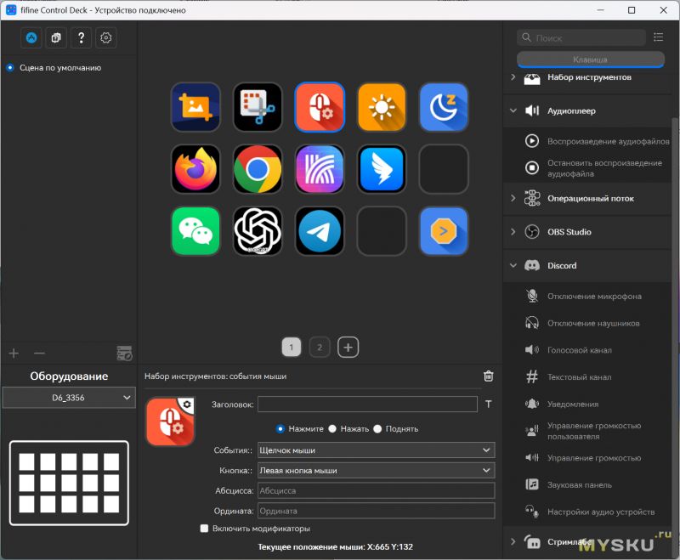This screenshot has height=560, width=680.
Task: Select the orange mouse events deck key
Action: point(320,107)
